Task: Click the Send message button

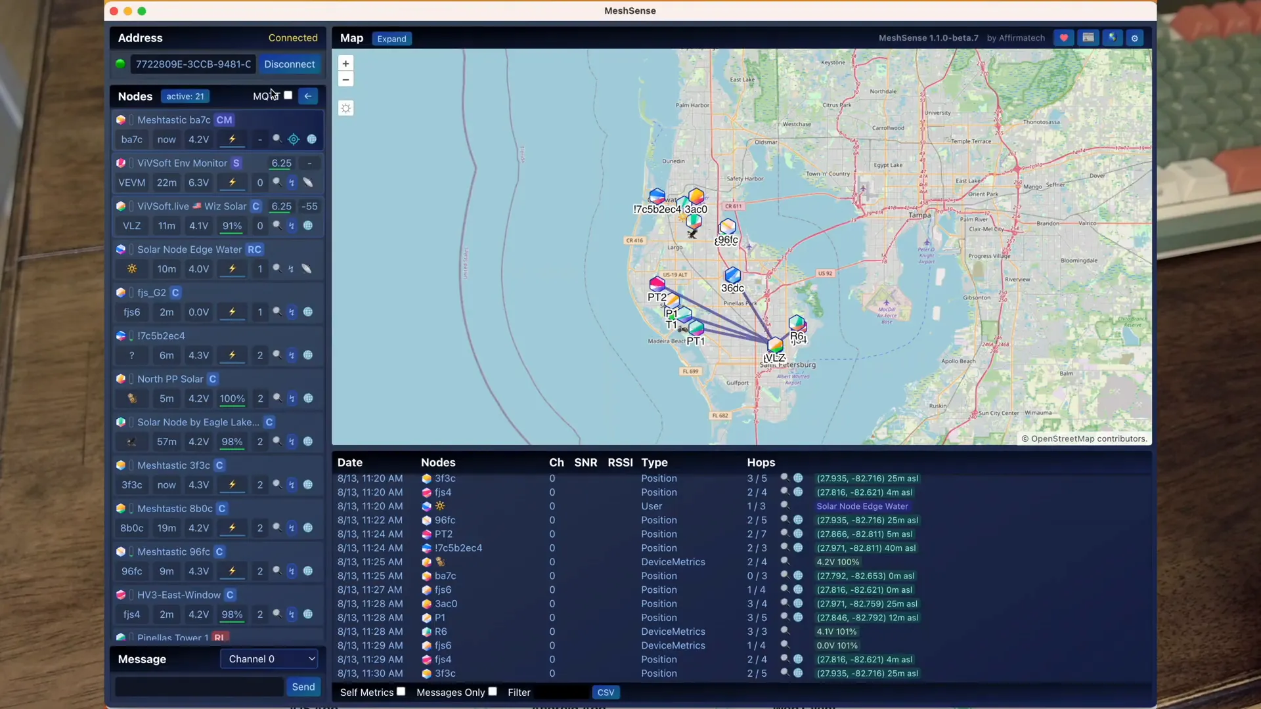Action: 303,687
